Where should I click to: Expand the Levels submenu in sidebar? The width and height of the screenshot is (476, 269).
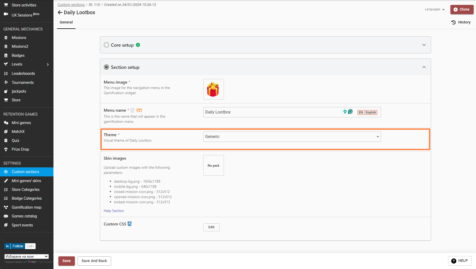(x=48, y=64)
